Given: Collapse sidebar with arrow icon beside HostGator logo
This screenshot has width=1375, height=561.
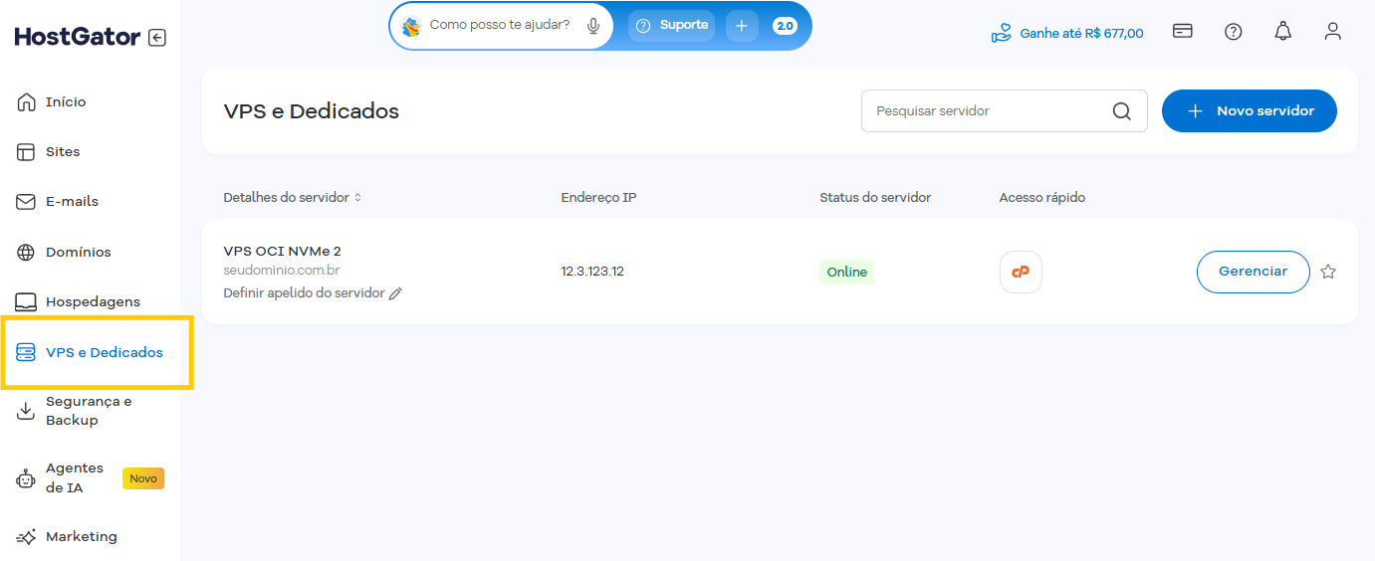Looking at the screenshot, I should tap(157, 38).
